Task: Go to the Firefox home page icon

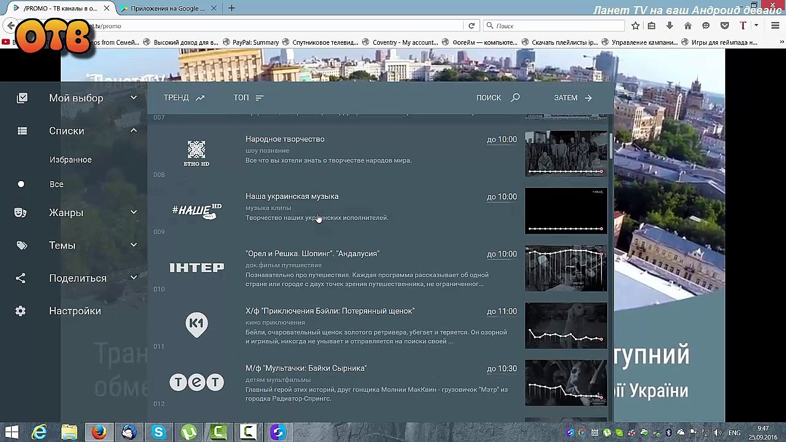Action: [x=688, y=26]
